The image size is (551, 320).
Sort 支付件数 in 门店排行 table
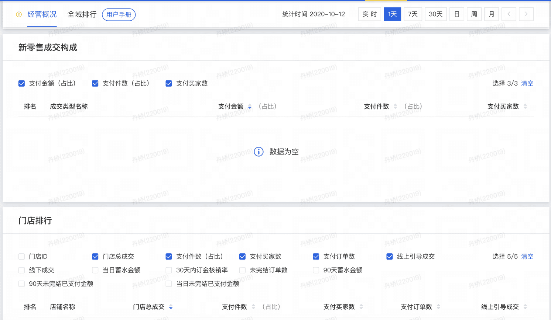pos(253,307)
